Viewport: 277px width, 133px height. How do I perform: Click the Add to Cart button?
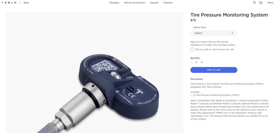(x=214, y=70)
